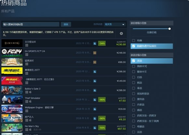Click review icon for 房产达人

pyautogui.click(x=95, y=118)
